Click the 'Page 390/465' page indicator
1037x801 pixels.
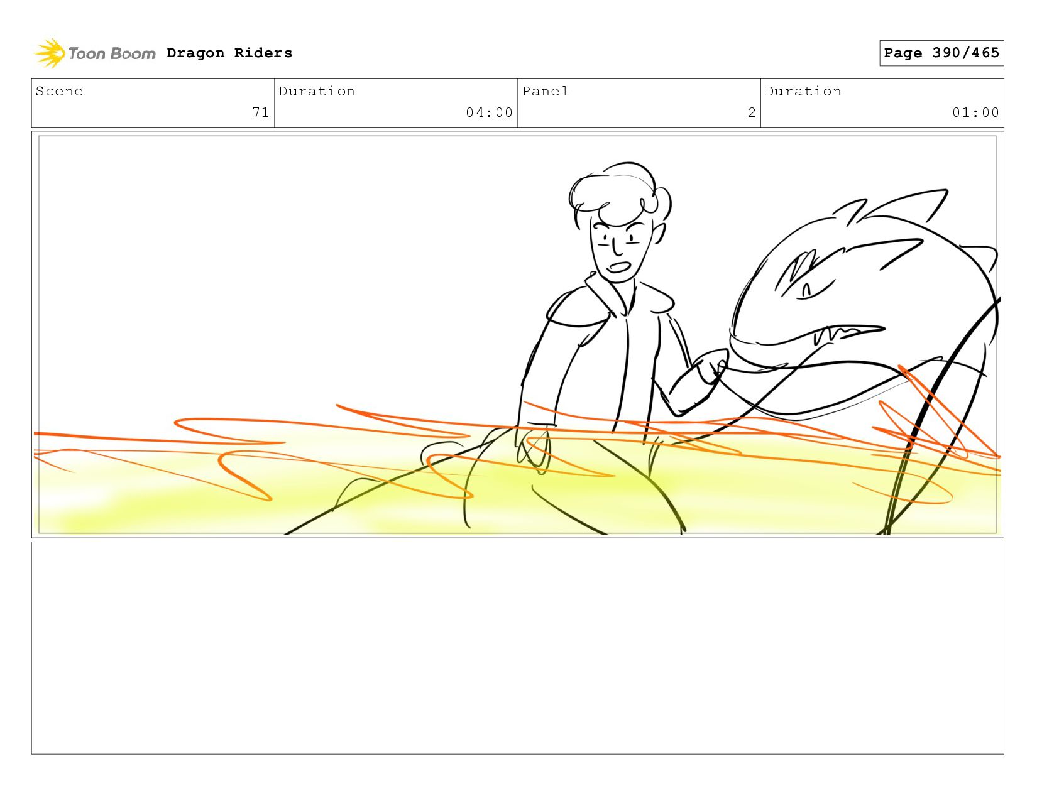pyautogui.click(x=941, y=53)
